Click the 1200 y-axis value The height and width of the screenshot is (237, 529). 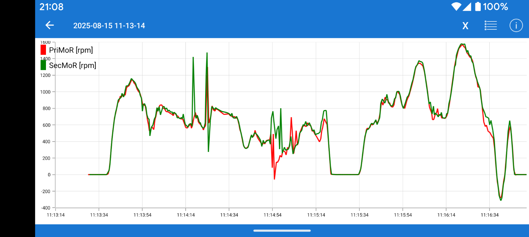pos(45,75)
